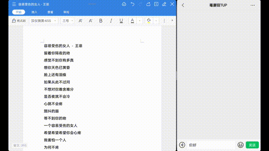Close the document with X icon
The width and height of the screenshot is (269, 151).
click(172, 4)
